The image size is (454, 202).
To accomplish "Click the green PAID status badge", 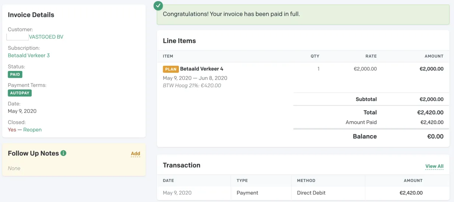I will coord(15,74).
